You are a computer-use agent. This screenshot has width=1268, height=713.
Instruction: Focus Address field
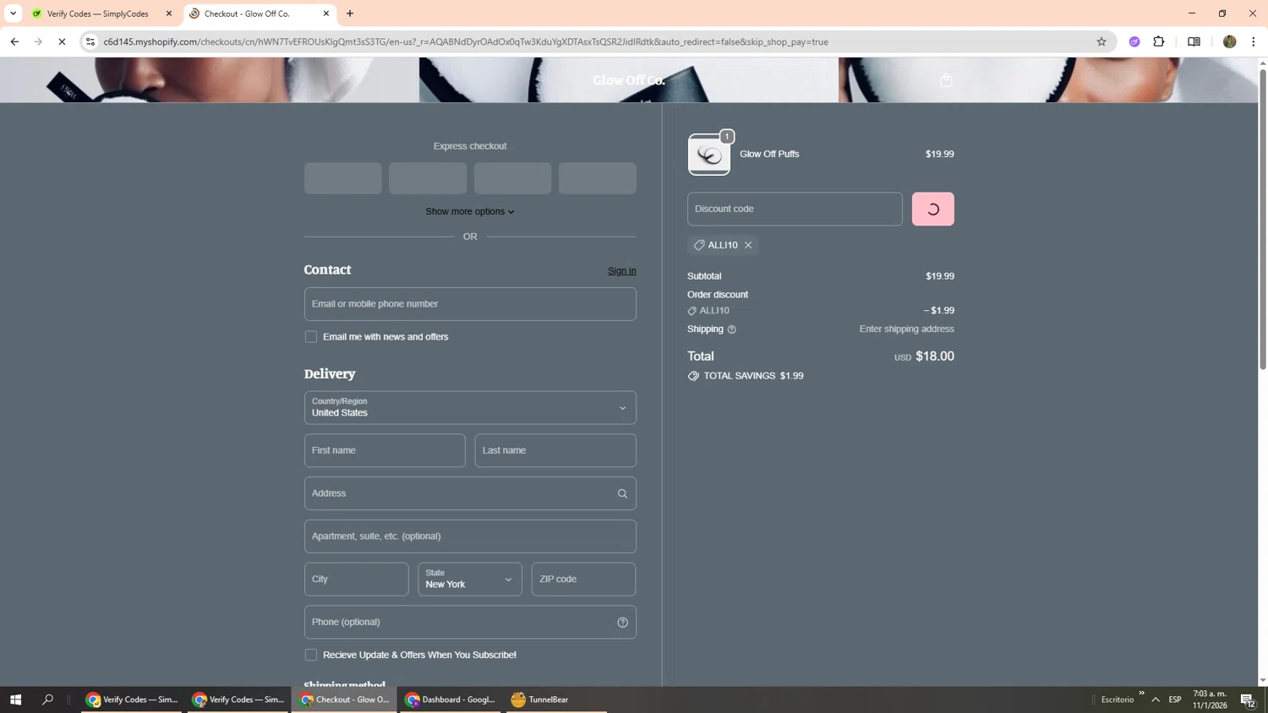click(470, 493)
